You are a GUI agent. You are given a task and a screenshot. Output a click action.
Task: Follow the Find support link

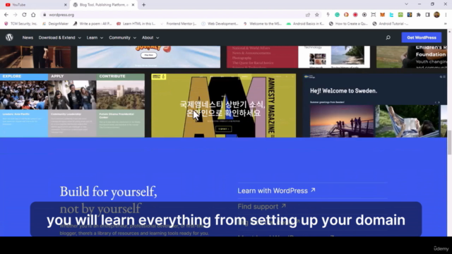262,207
